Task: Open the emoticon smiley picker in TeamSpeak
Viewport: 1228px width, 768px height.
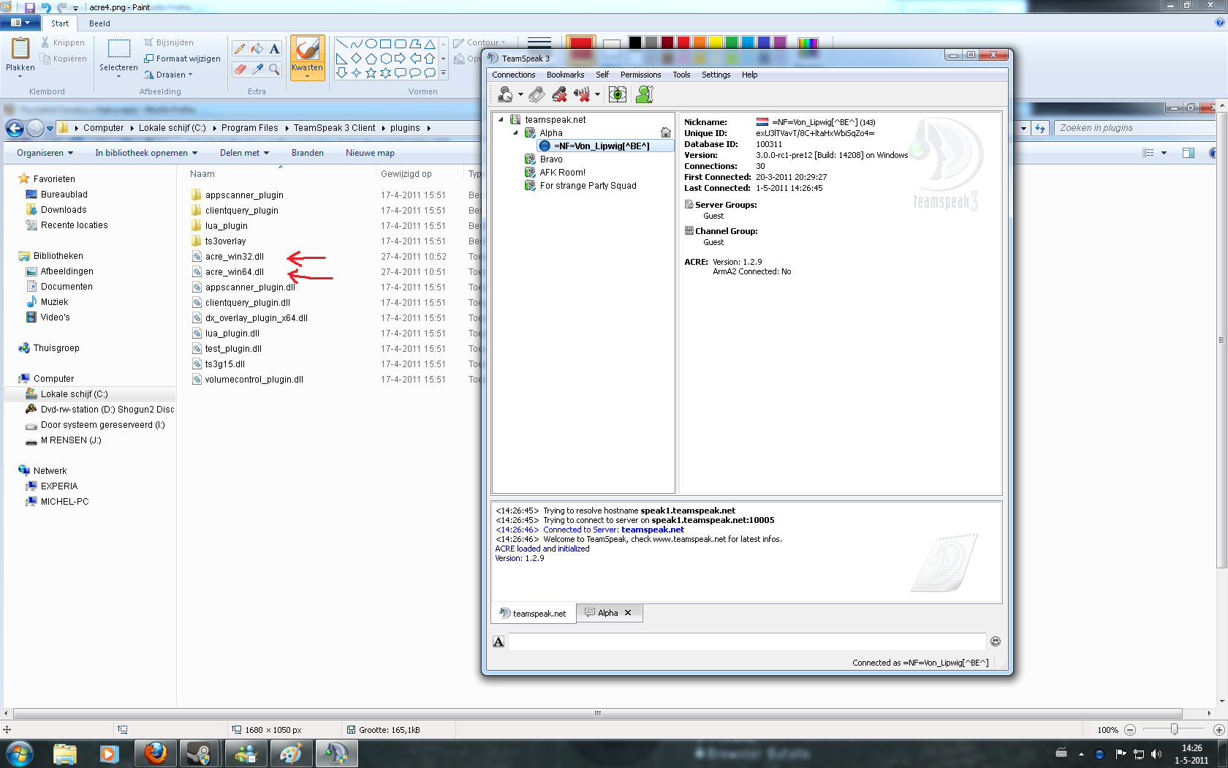Action: click(996, 641)
